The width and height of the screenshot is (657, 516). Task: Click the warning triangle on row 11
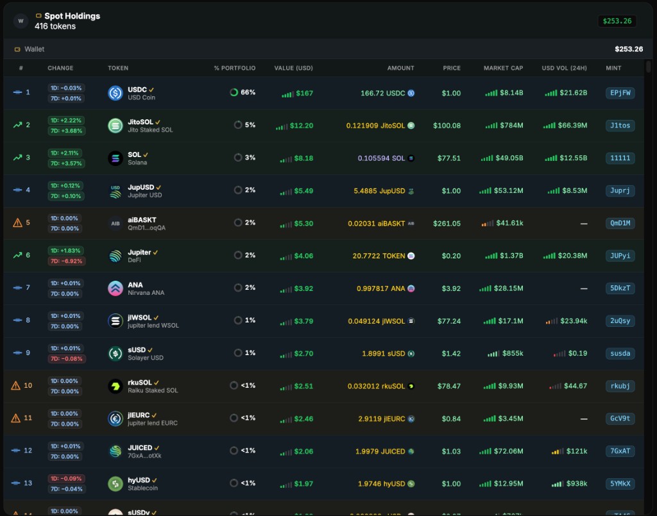15,418
